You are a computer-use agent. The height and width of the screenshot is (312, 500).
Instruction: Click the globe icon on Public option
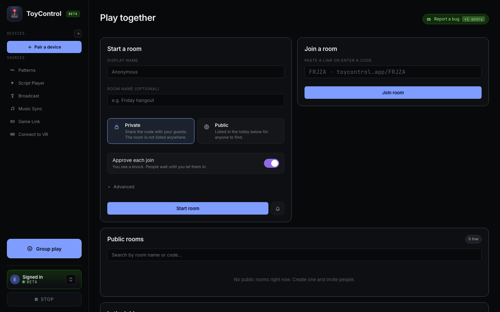coord(207,127)
